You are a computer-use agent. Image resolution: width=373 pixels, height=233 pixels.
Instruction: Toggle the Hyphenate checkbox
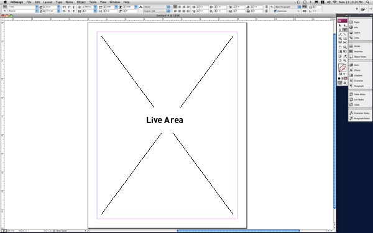tap(275, 11)
